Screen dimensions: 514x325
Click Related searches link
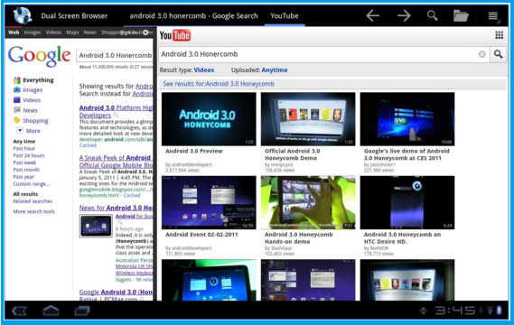tap(33, 201)
